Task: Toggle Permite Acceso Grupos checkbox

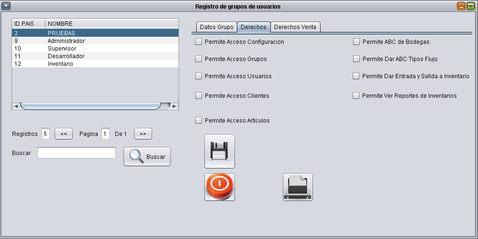Action: (x=199, y=59)
